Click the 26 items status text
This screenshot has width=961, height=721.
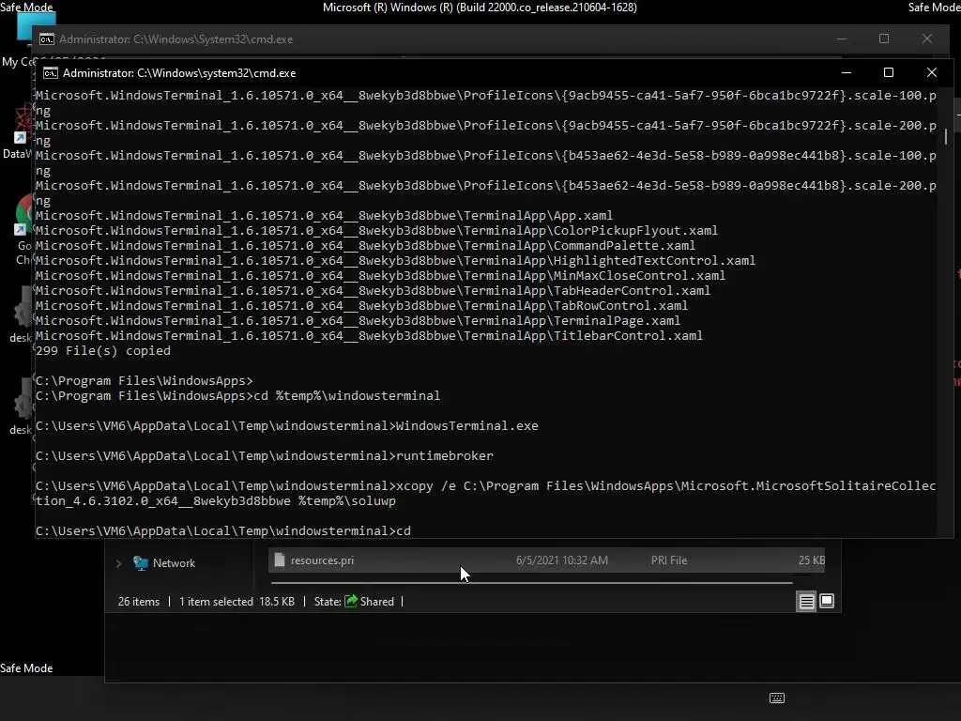pyautogui.click(x=139, y=602)
